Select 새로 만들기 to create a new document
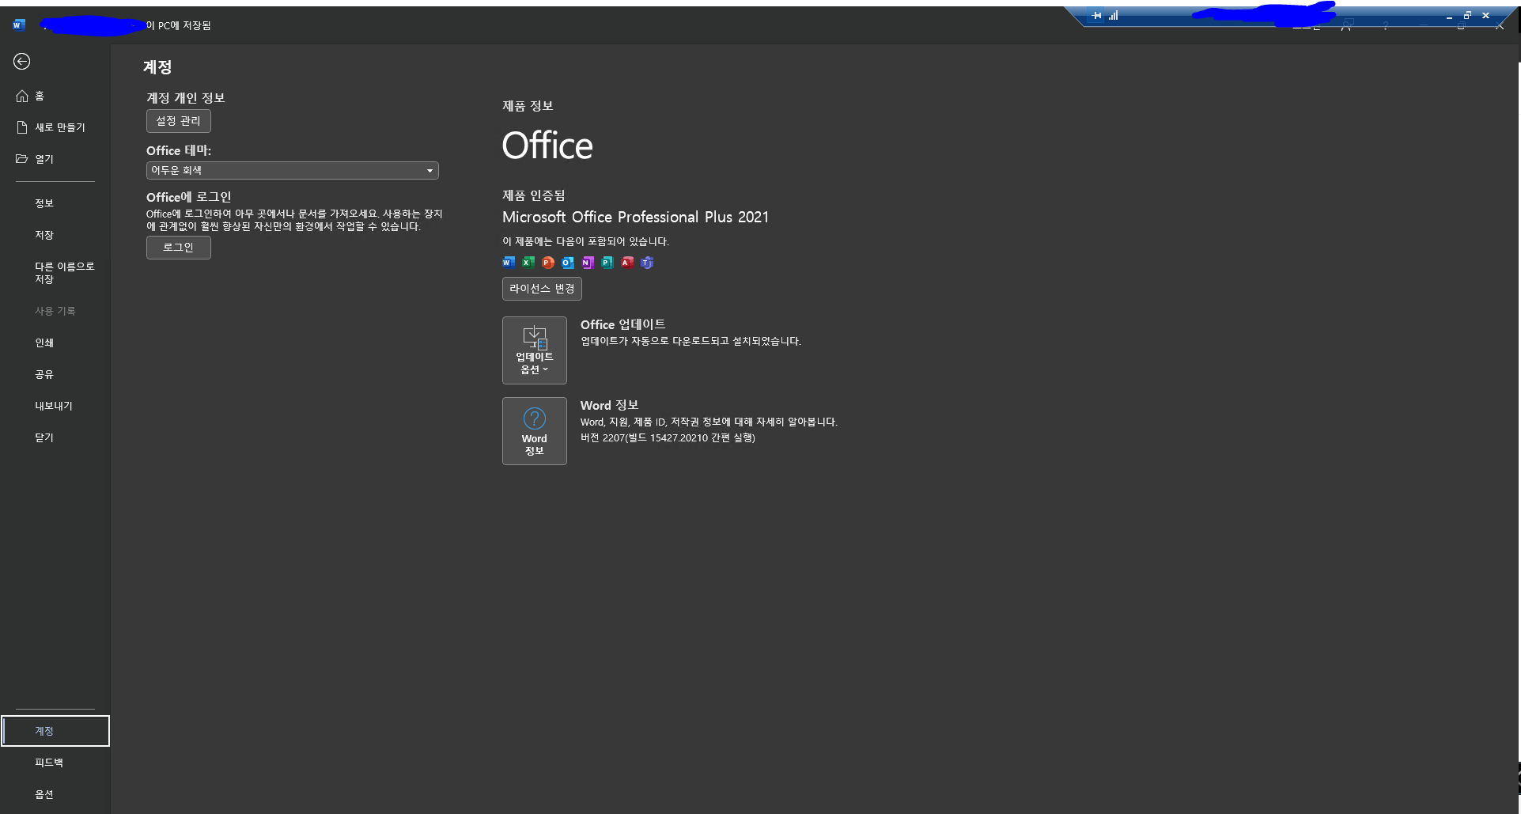This screenshot has width=1521, height=814. coord(55,127)
